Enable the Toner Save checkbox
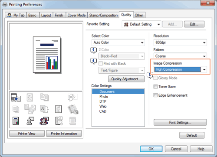The width and height of the screenshot is (217, 157). click(155, 87)
